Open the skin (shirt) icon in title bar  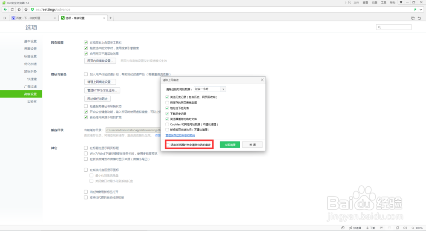click(401, 3)
